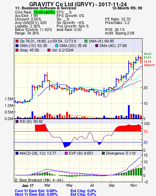Click the Avg Vol(00's): 620 text

pyautogui.click(x=31, y=23)
